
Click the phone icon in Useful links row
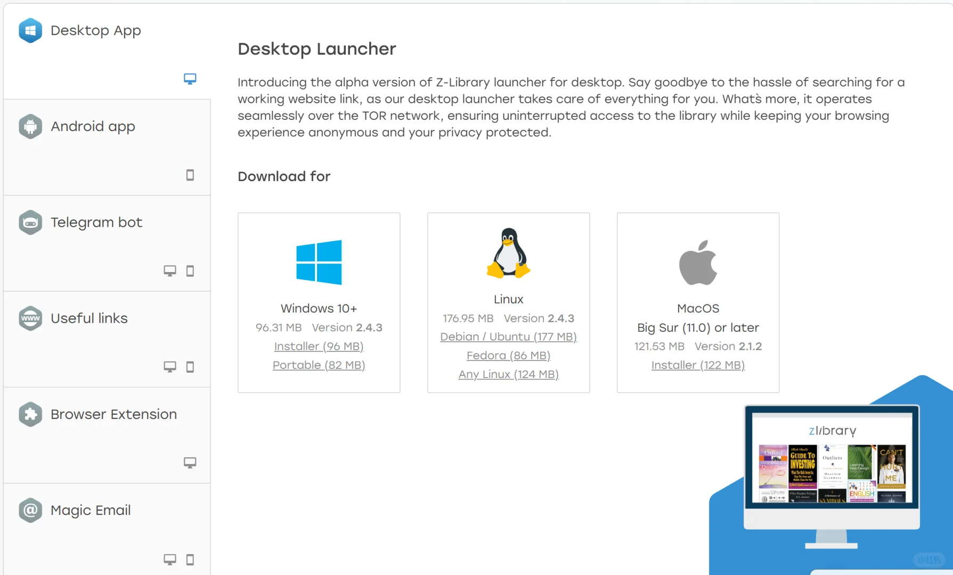tap(190, 366)
